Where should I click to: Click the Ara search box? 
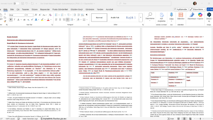pos(144,3)
